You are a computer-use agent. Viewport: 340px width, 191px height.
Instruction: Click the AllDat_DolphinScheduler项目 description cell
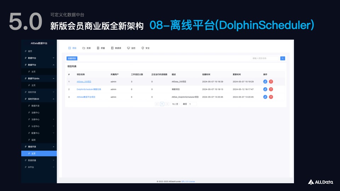185,97
